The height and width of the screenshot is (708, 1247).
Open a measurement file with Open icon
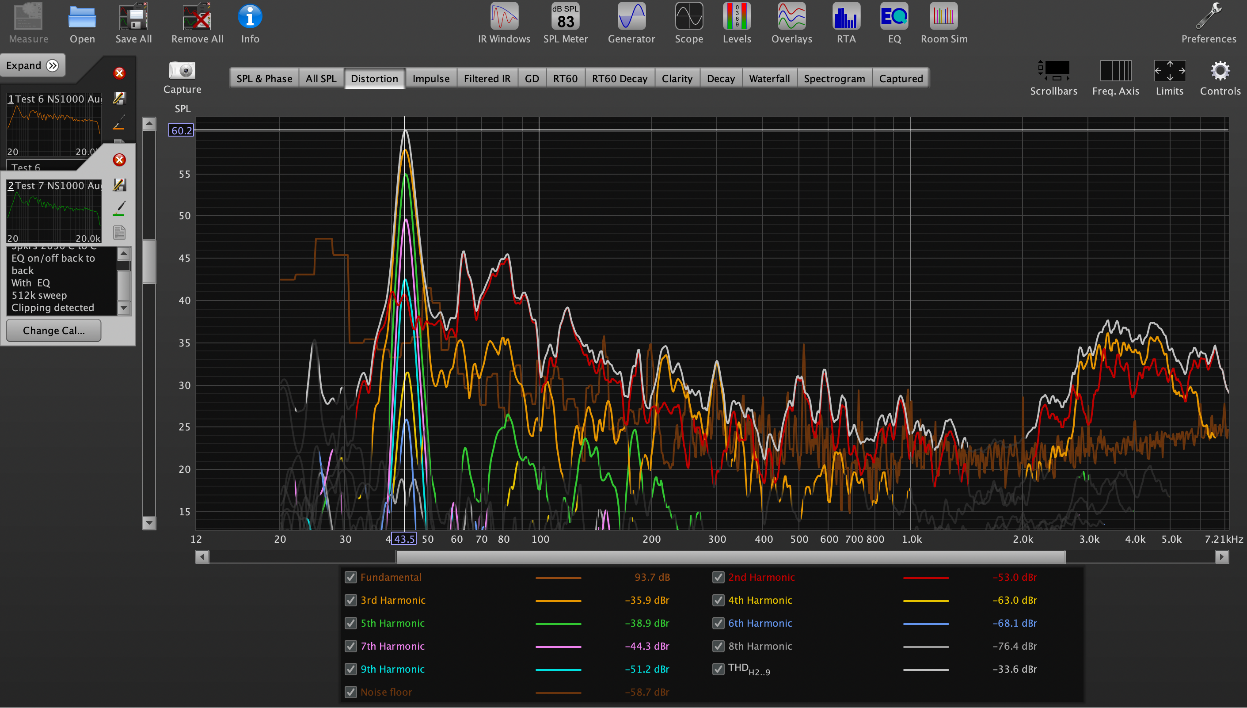(82, 18)
